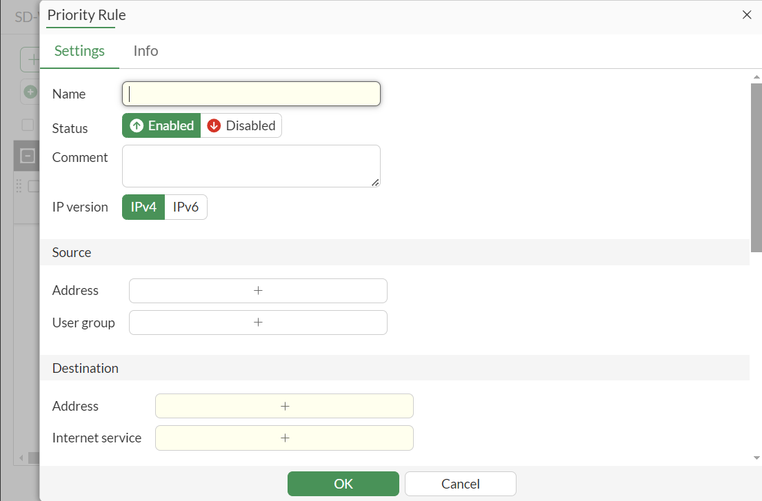Image resolution: width=762 pixels, height=501 pixels.
Task: Click the scrollbar down arrow in dialog
Action: [x=756, y=458]
